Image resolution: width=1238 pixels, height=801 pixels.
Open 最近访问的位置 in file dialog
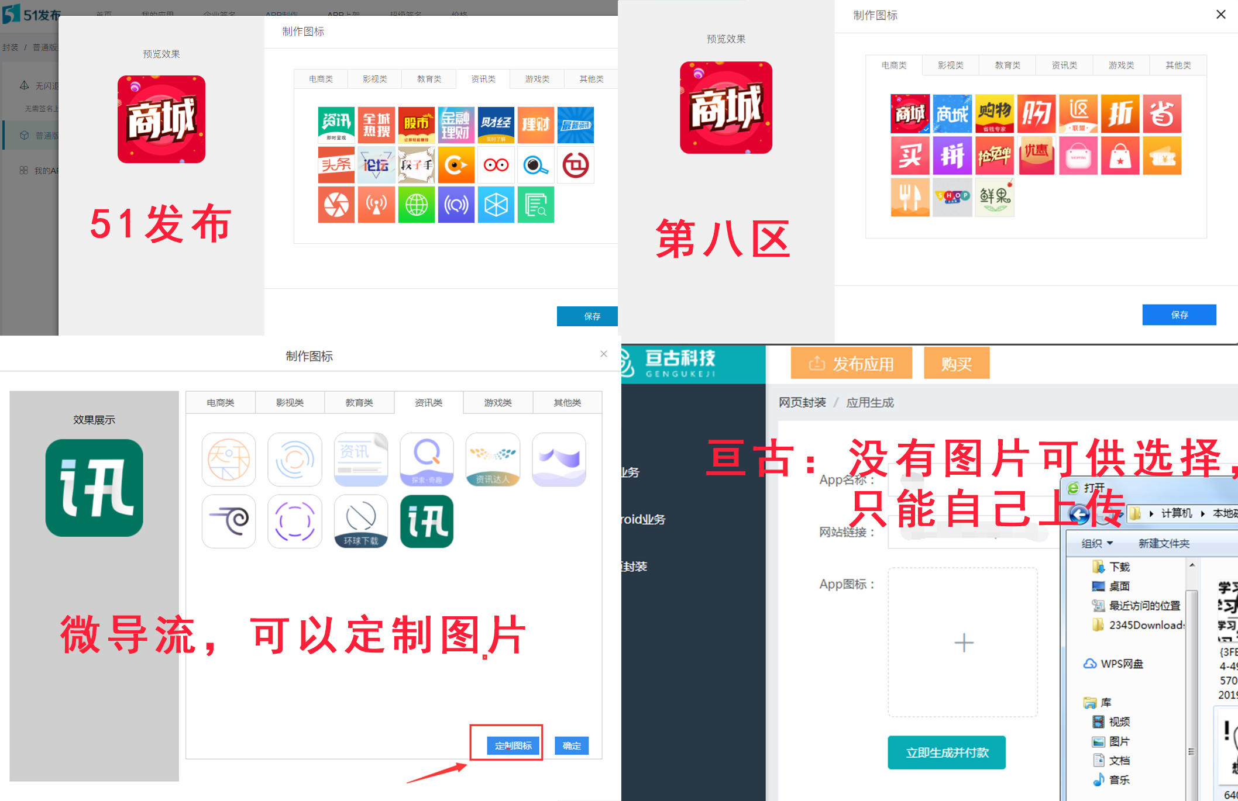point(1136,606)
